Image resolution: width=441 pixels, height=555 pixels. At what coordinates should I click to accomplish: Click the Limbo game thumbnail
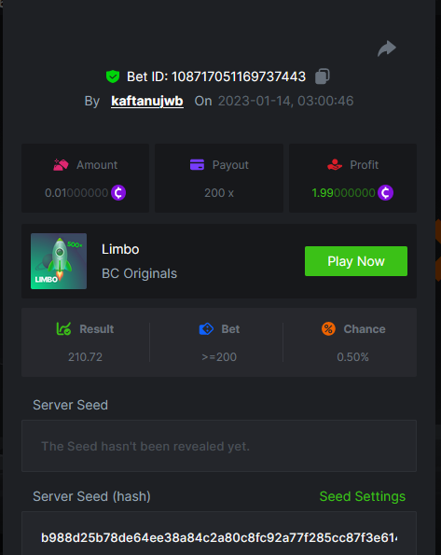point(59,261)
